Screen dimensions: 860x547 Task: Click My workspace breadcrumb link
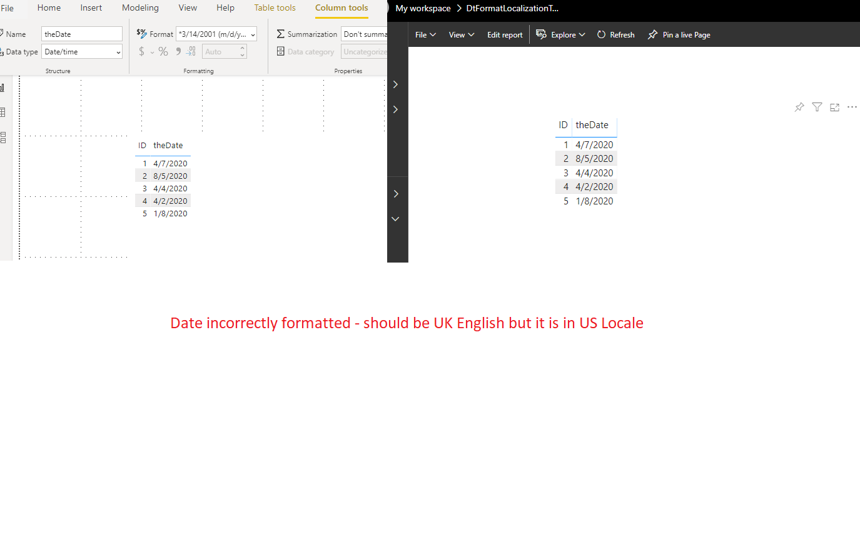tap(423, 8)
